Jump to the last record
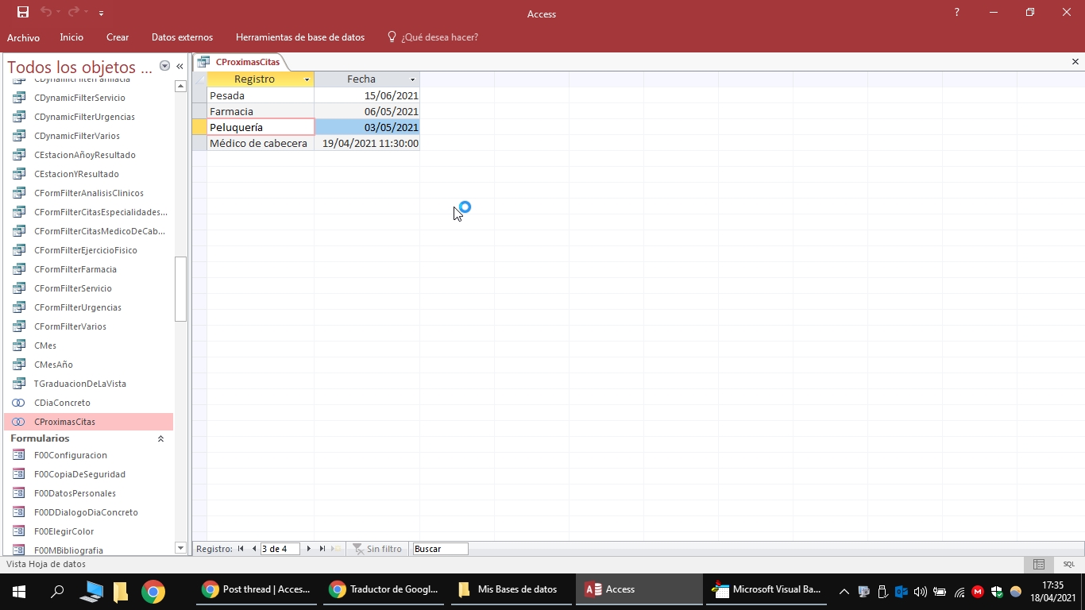Screen dimensions: 1085x610 (322, 549)
